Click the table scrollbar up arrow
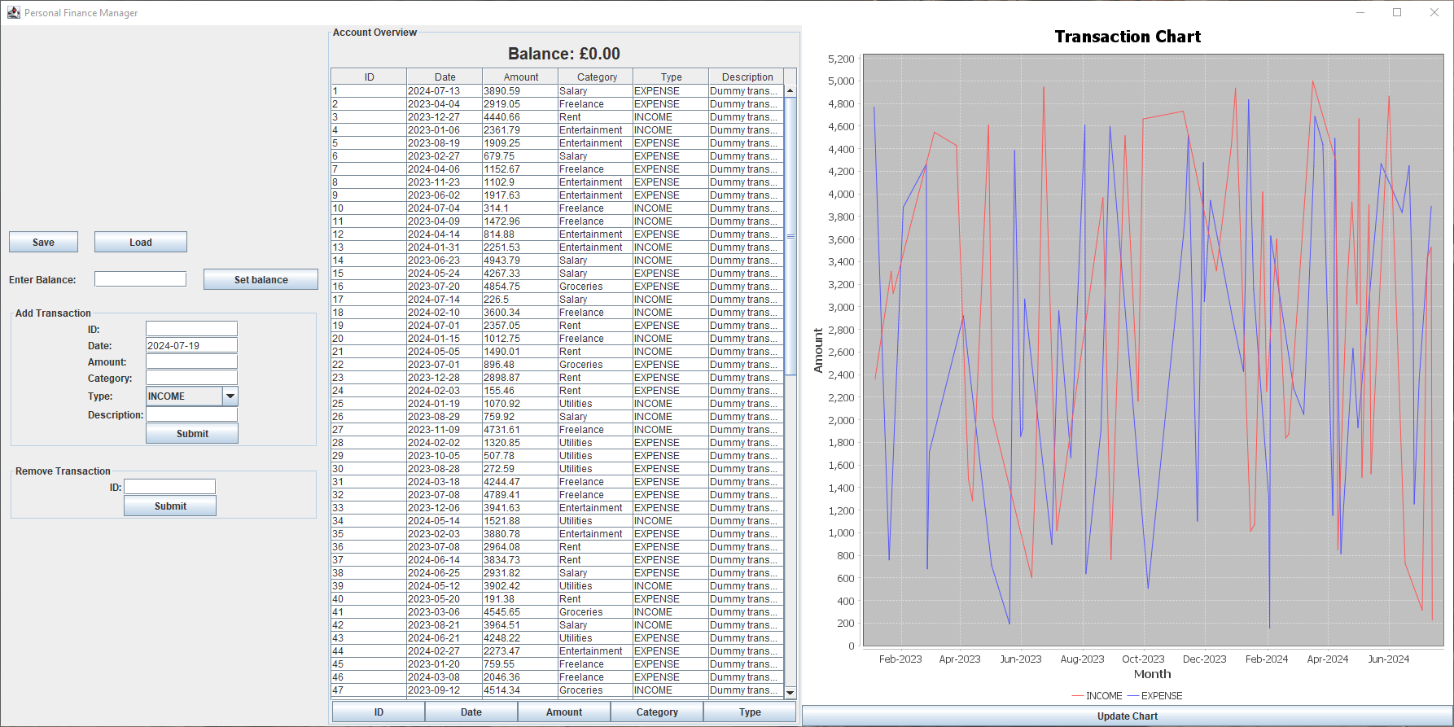 (x=790, y=90)
